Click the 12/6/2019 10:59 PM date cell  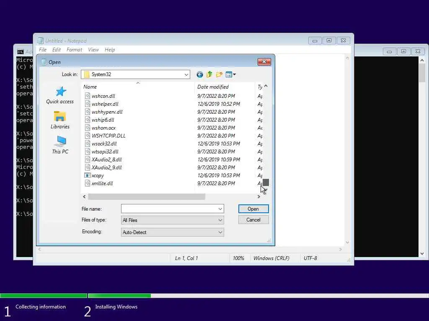(219, 159)
